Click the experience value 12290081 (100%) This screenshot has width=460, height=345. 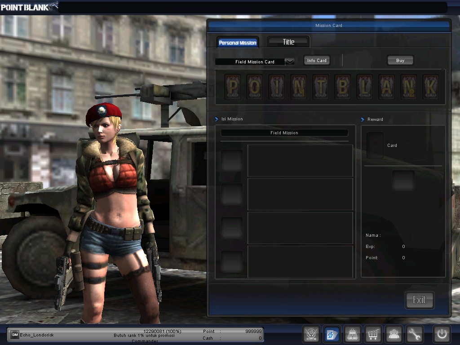pyautogui.click(x=162, y=331)
